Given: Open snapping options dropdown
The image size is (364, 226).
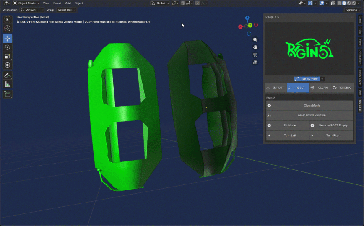Looking at the screenshot, I should pos(190,3).
